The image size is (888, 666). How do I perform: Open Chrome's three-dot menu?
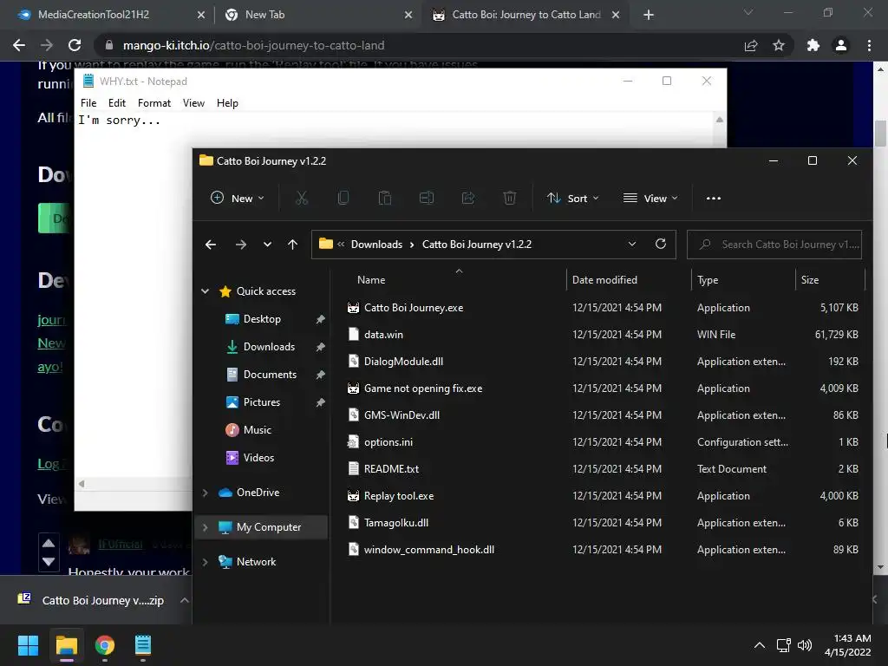(x=869, y=45)
